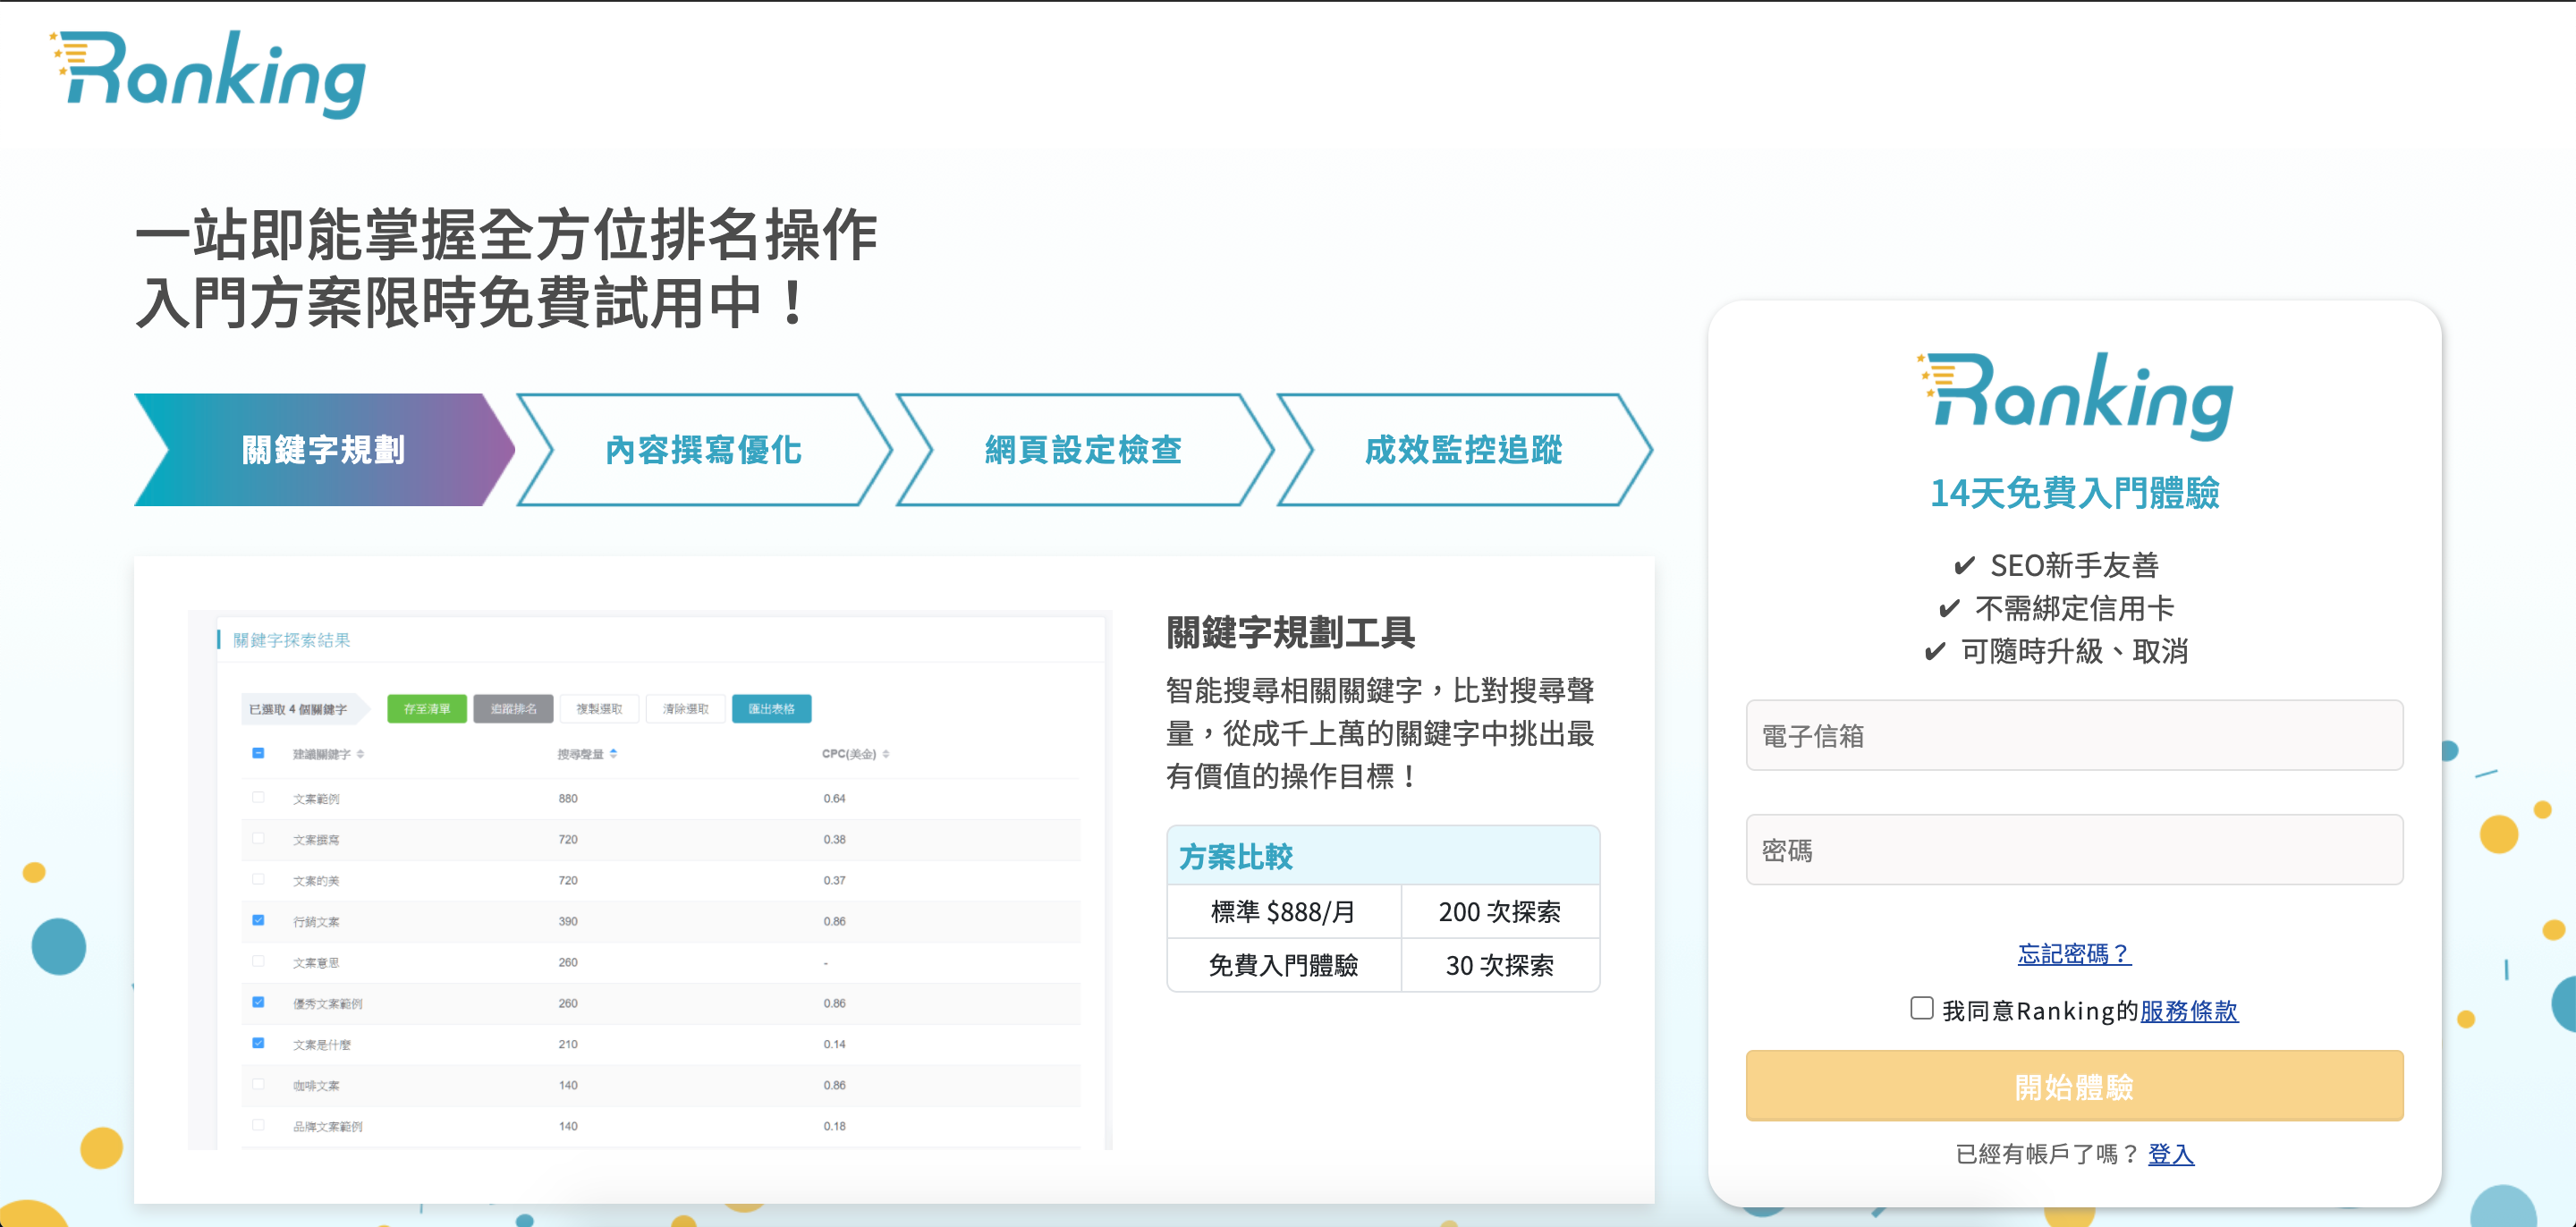This screenshot has width=2576, height=1227.
Task: Click the Ranking logo in the signup card
Action: click(2075, 396)
